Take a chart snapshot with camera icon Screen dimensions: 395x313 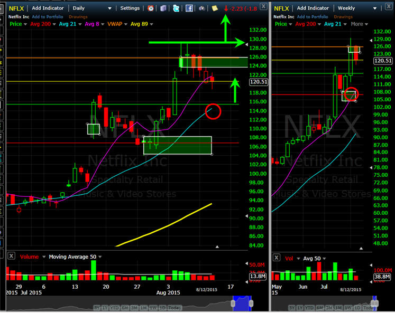[x=202, y=8]
